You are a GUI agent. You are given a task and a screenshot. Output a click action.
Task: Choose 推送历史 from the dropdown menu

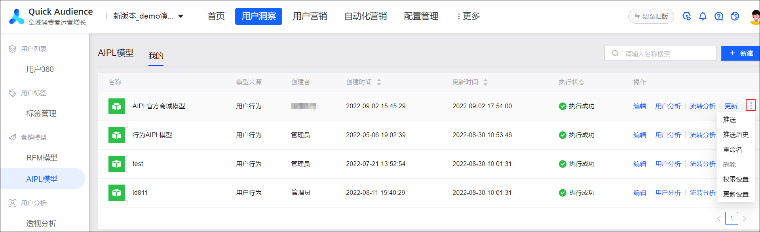[736, 135]
